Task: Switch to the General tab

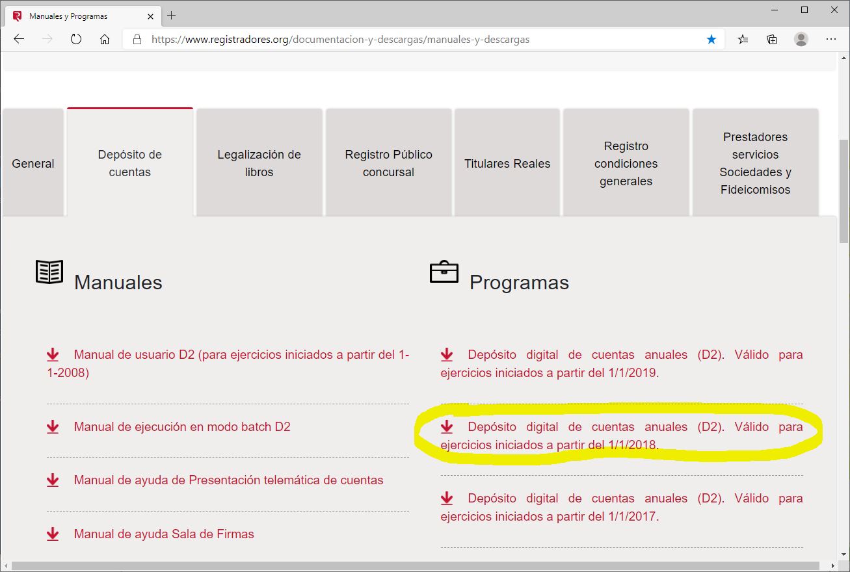Action: pyautogui.click(x=33, y=163)
